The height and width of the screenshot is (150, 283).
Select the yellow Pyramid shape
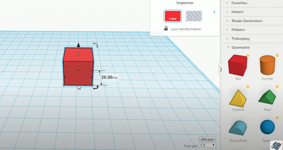coord(238,98)
